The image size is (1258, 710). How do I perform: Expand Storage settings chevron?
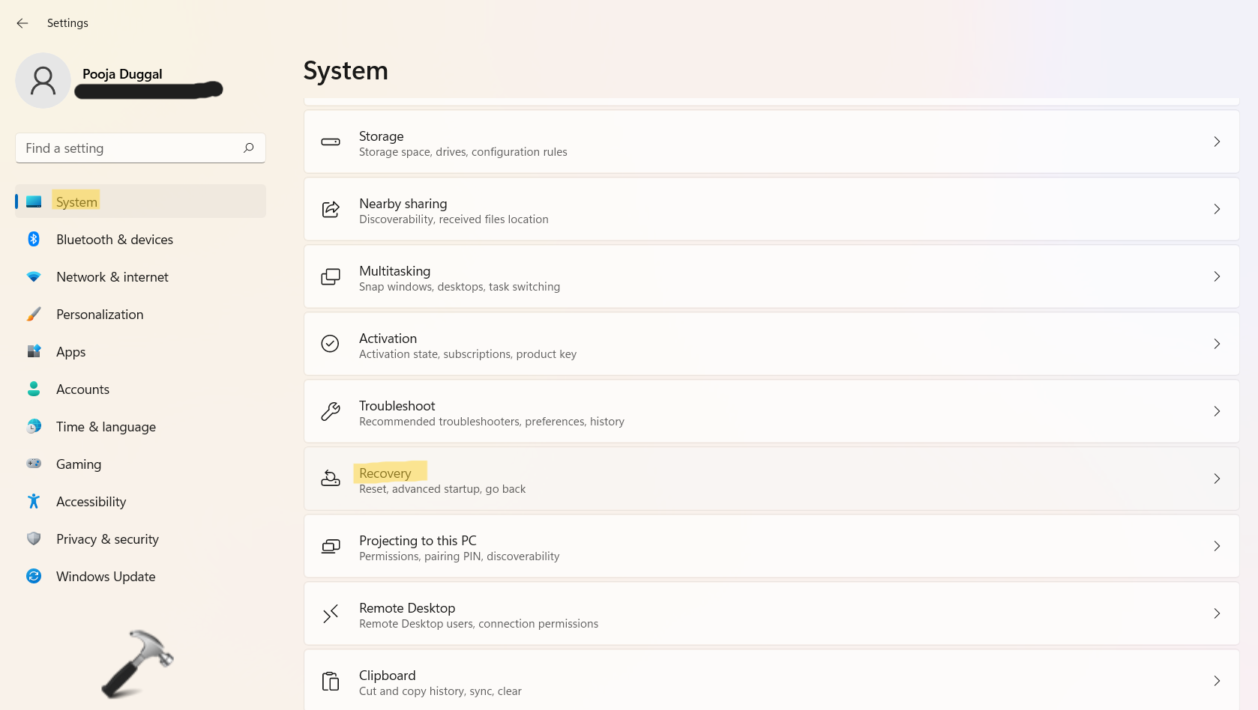coord(1217,142)
